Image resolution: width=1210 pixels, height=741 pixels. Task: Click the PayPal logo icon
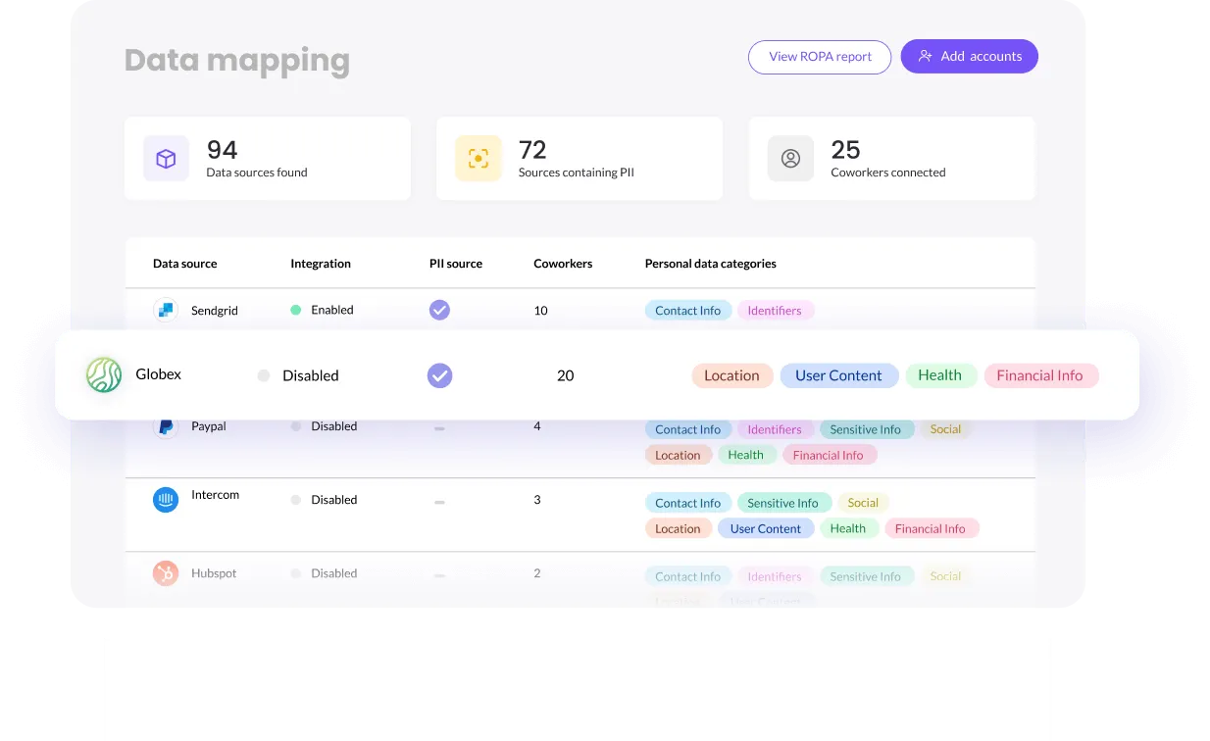[165, 425]
